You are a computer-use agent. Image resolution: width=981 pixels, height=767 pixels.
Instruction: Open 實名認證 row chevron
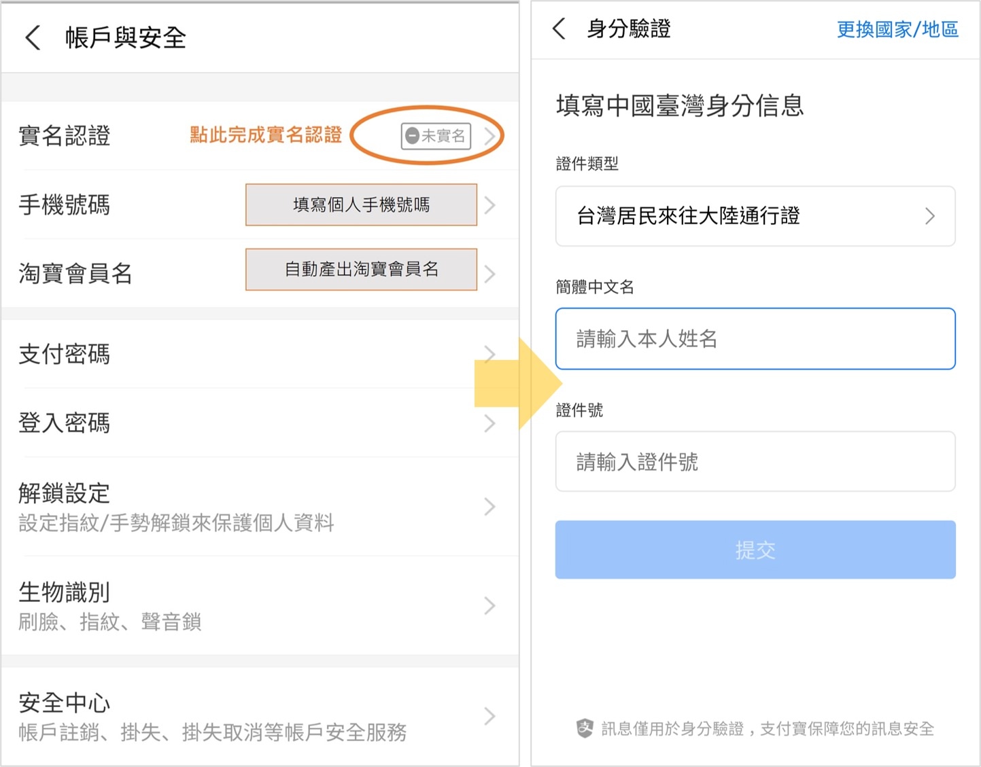[x=489, y=136]
